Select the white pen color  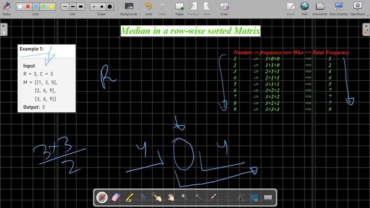20,6
